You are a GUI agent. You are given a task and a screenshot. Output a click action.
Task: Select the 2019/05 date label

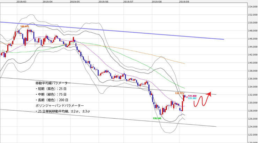pos(75,1)
